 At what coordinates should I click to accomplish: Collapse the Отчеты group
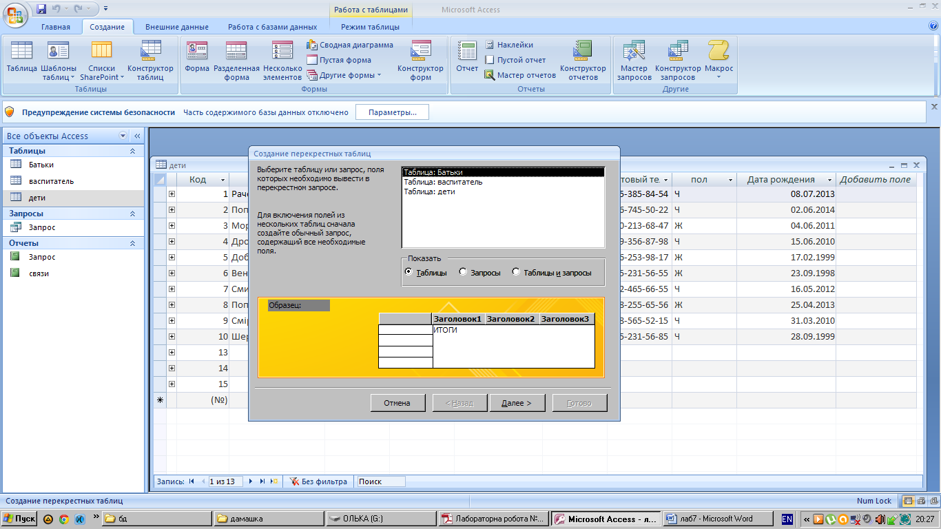pos(133,243)
